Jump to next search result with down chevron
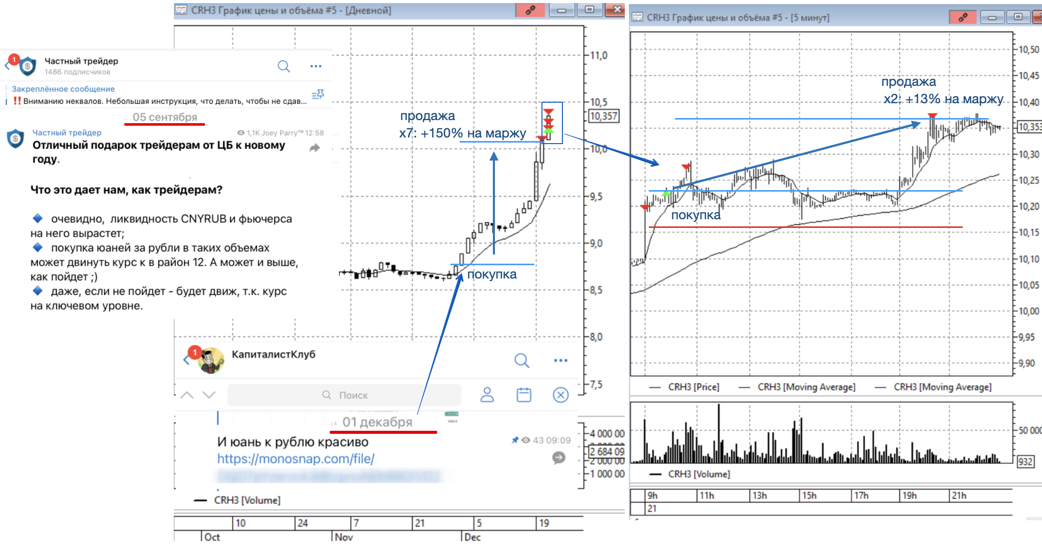The width and height of the screenshot is (1042, 557). point(209,395)
